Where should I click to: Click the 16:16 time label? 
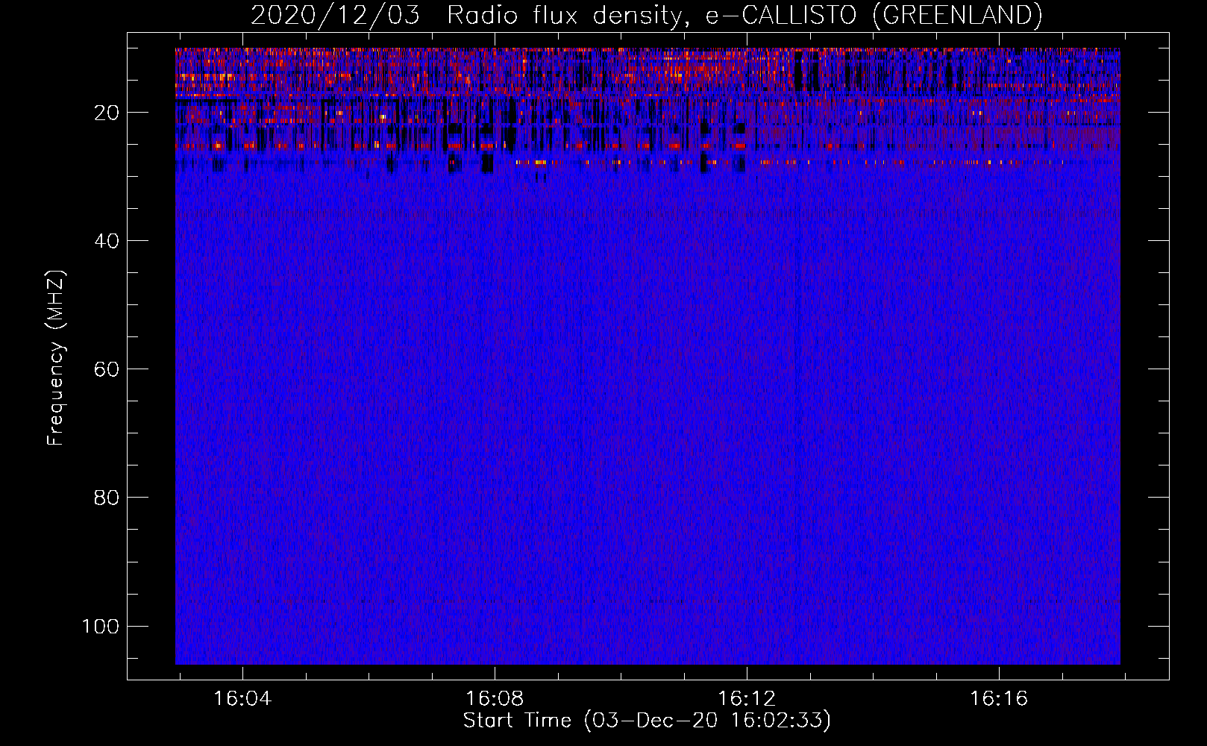(999, 699)
